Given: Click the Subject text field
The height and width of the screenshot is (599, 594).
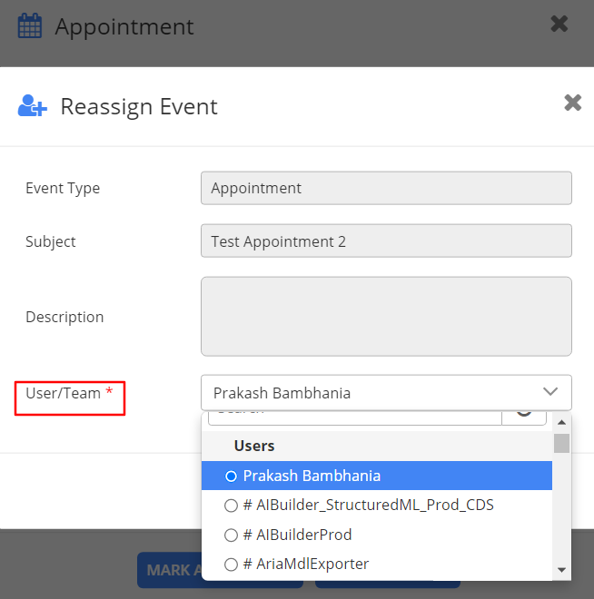Looking at the screenshot, I should [386, 241].
